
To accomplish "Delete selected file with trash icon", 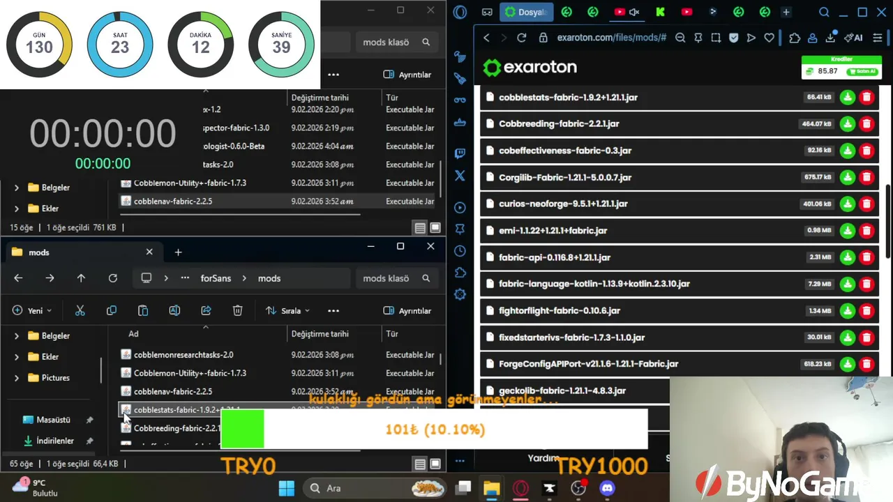I will (x=237, y=310).
